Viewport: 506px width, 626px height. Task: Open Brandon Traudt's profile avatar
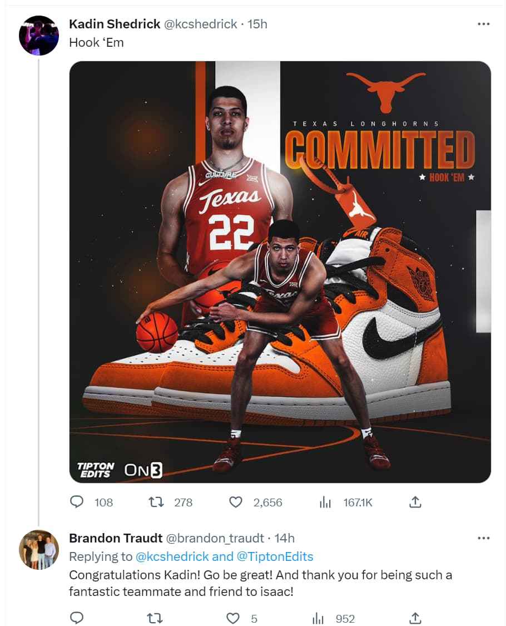click(39, 549)
